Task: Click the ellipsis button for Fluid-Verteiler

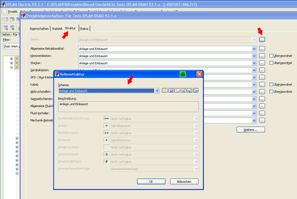Action: [x=262, y=113]
